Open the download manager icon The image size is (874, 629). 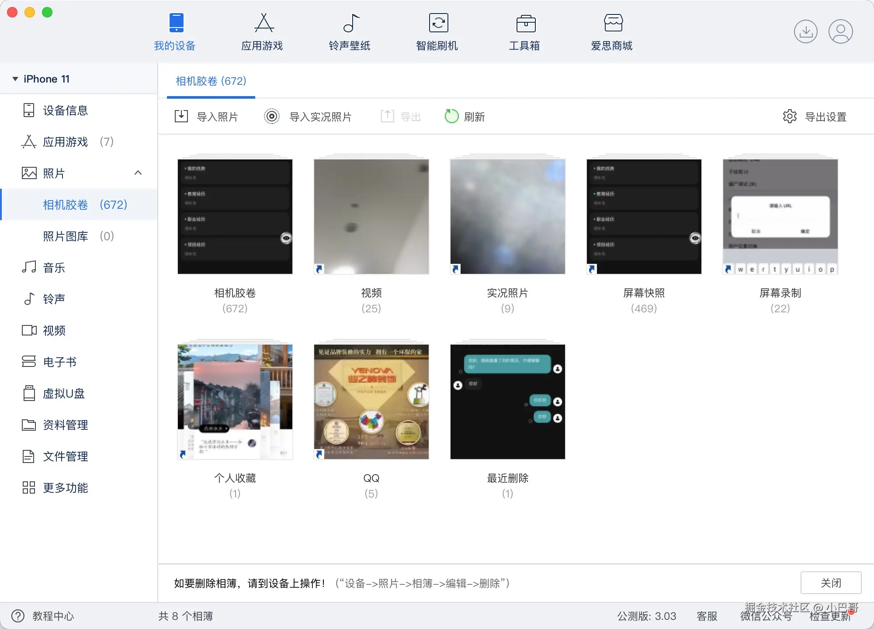point(805,31)
